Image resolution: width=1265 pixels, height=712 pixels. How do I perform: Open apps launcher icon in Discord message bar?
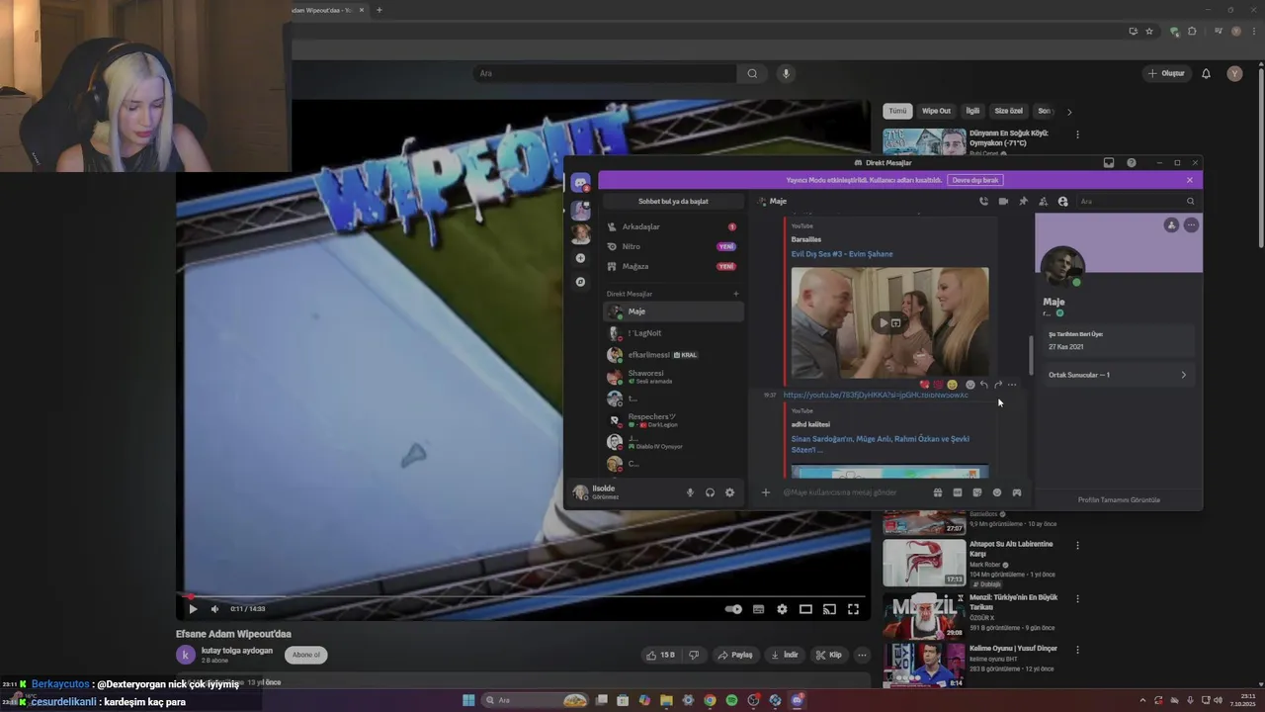[1016, 492]
